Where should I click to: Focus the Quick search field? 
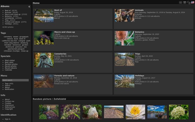click(x=15, y=80)
